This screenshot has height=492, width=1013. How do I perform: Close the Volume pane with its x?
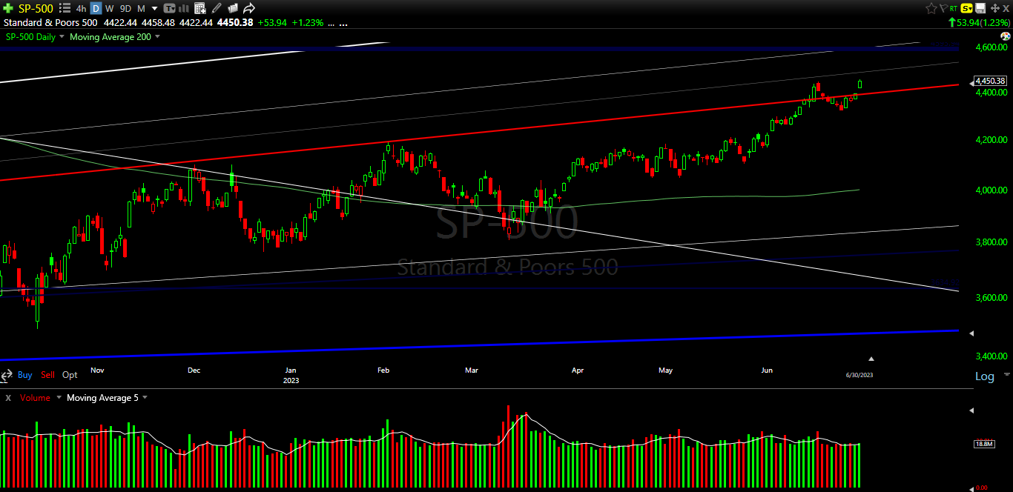click(x=8, y=398)
